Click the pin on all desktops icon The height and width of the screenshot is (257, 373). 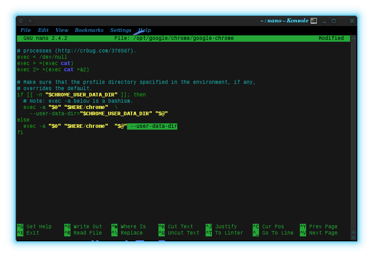30,21
